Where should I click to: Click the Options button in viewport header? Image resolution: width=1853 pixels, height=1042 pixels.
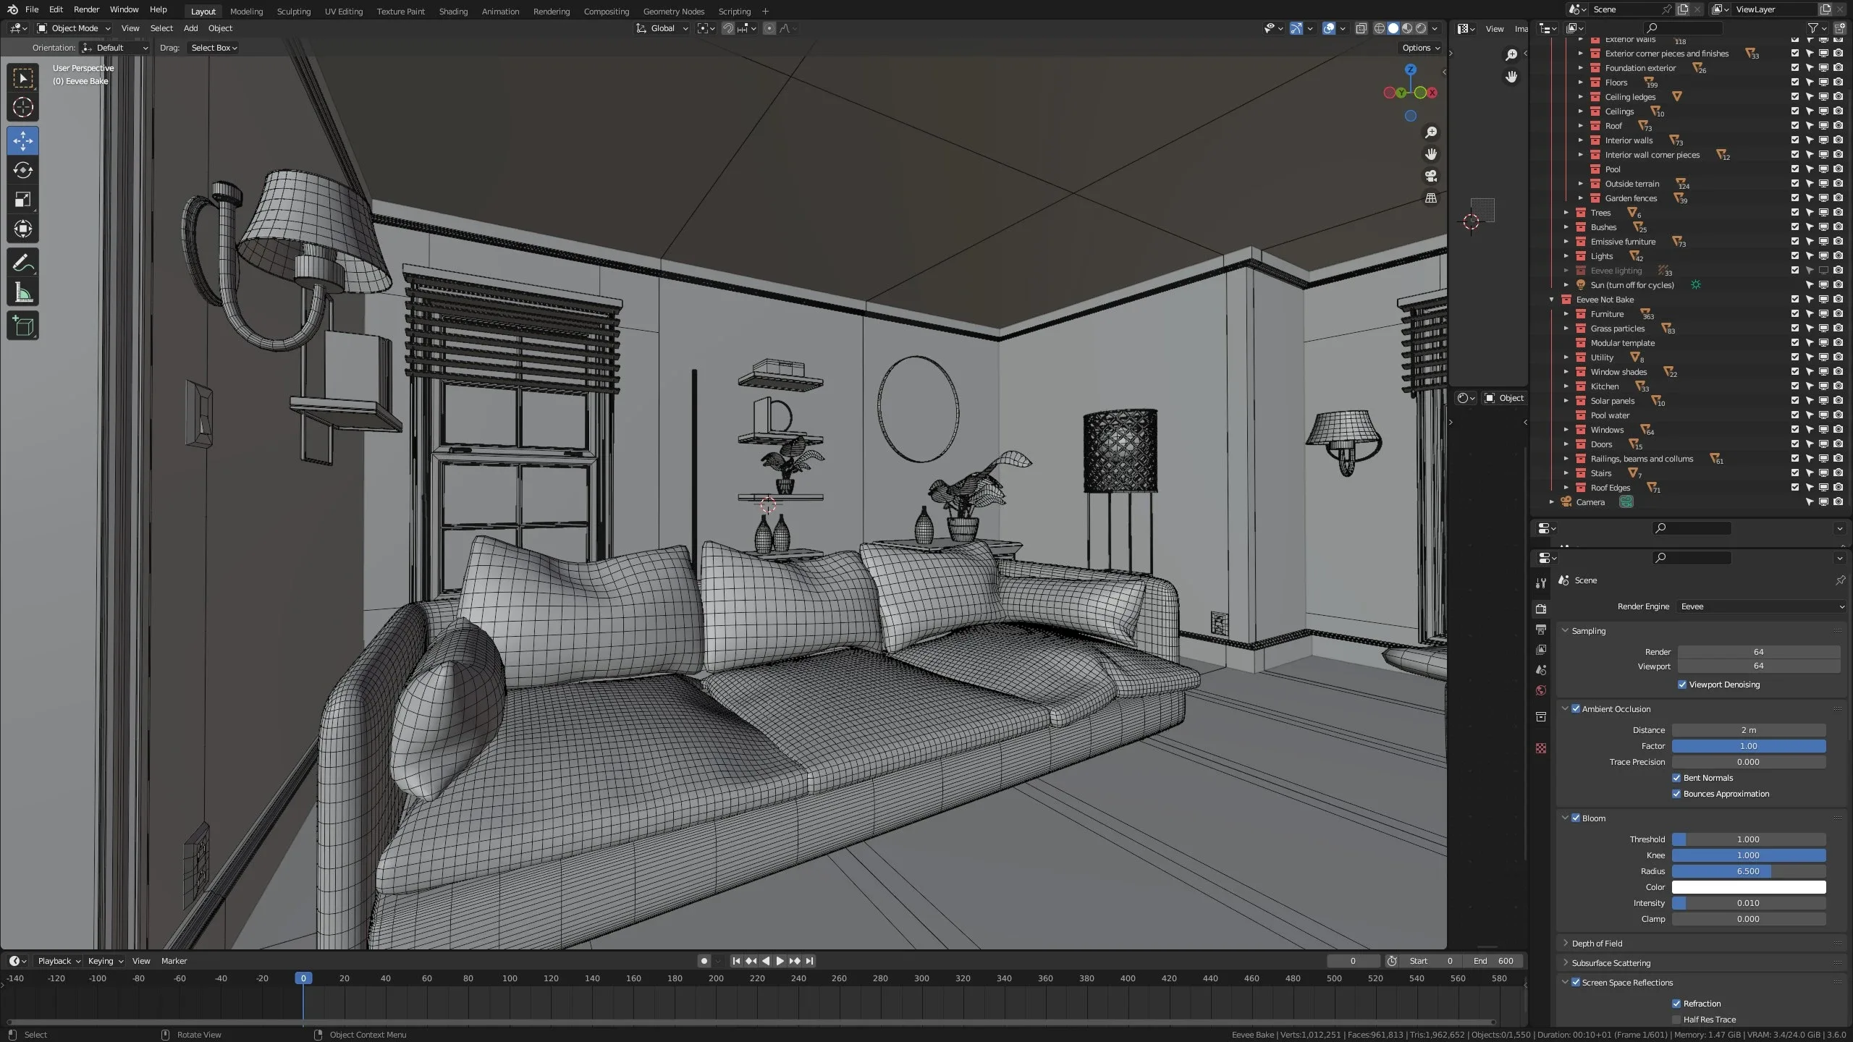pyautogui.click(x=1420, y=48)
